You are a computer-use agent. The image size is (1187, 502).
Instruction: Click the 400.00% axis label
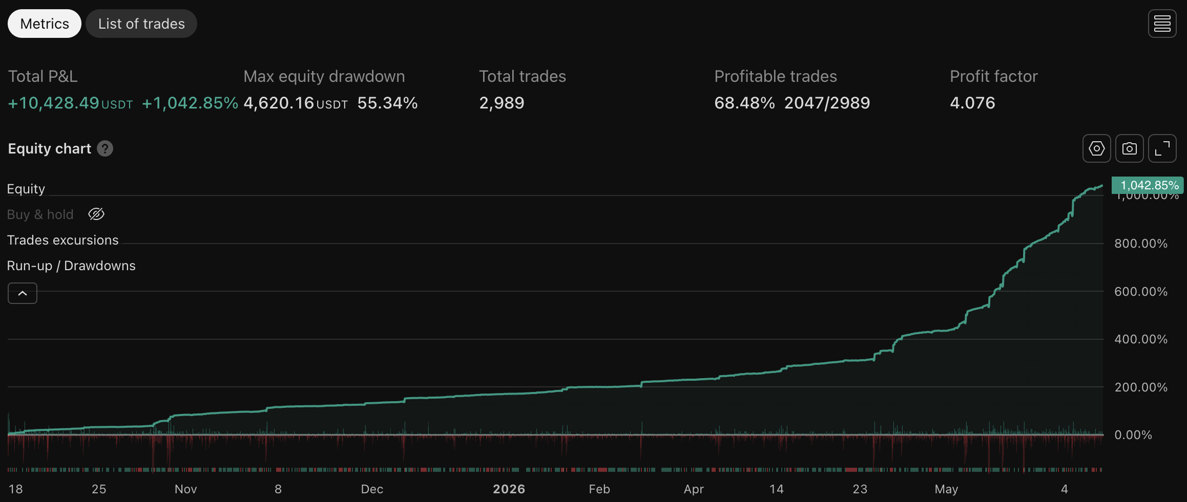coord(1141,339)
